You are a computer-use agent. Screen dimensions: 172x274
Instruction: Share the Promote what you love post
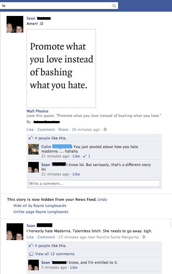click(63, 130)
